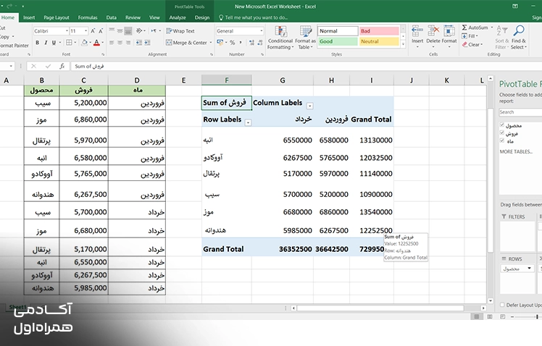The image size is (542, 346).
Task: Switch to the Insert tab
Action: 29,17
